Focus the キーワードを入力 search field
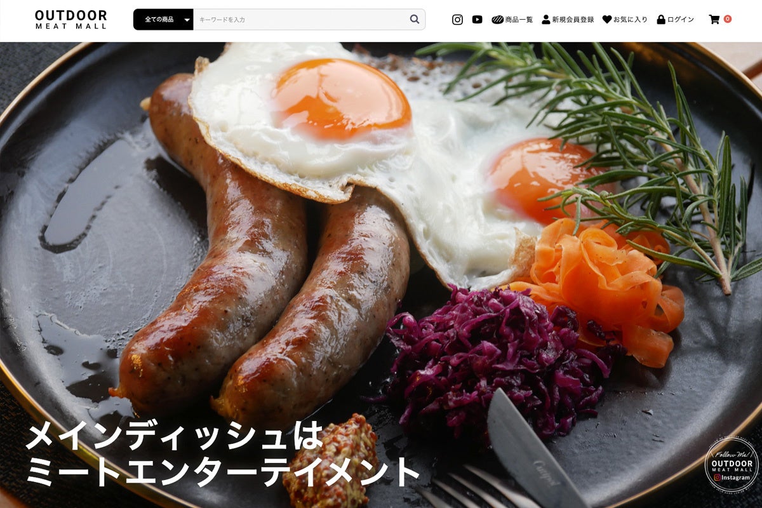 pyautogui.click(x=300, y=20)
